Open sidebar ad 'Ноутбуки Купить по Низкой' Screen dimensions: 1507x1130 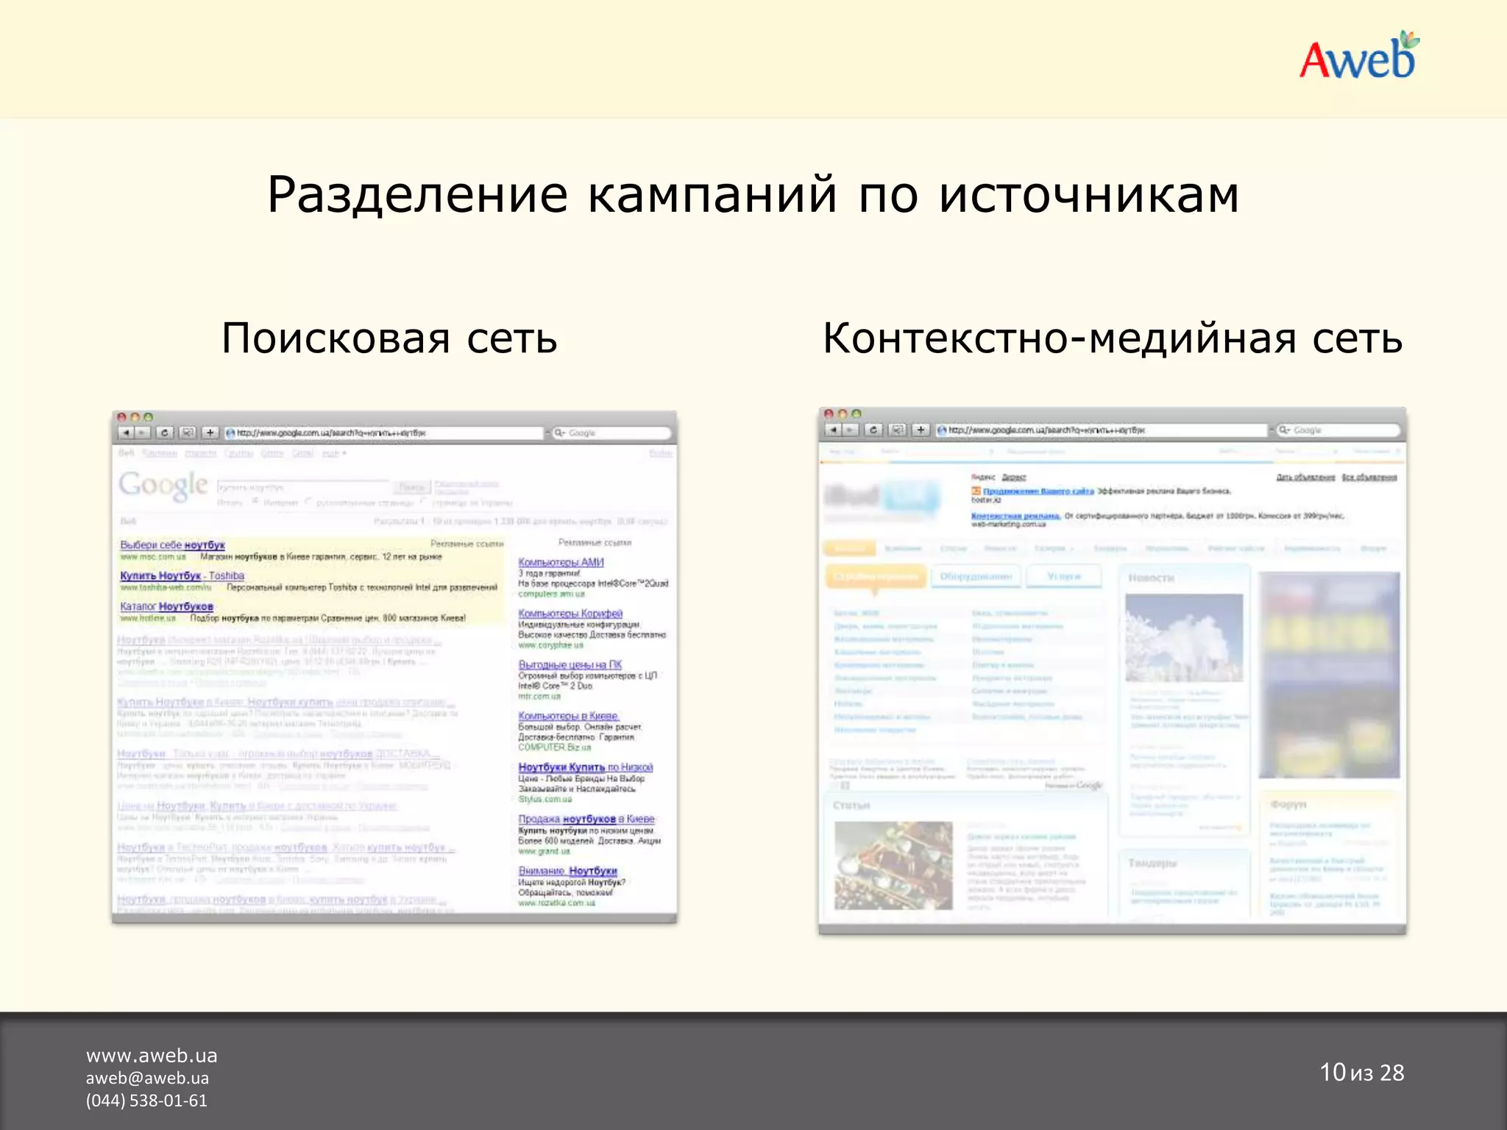click(585, 767)
